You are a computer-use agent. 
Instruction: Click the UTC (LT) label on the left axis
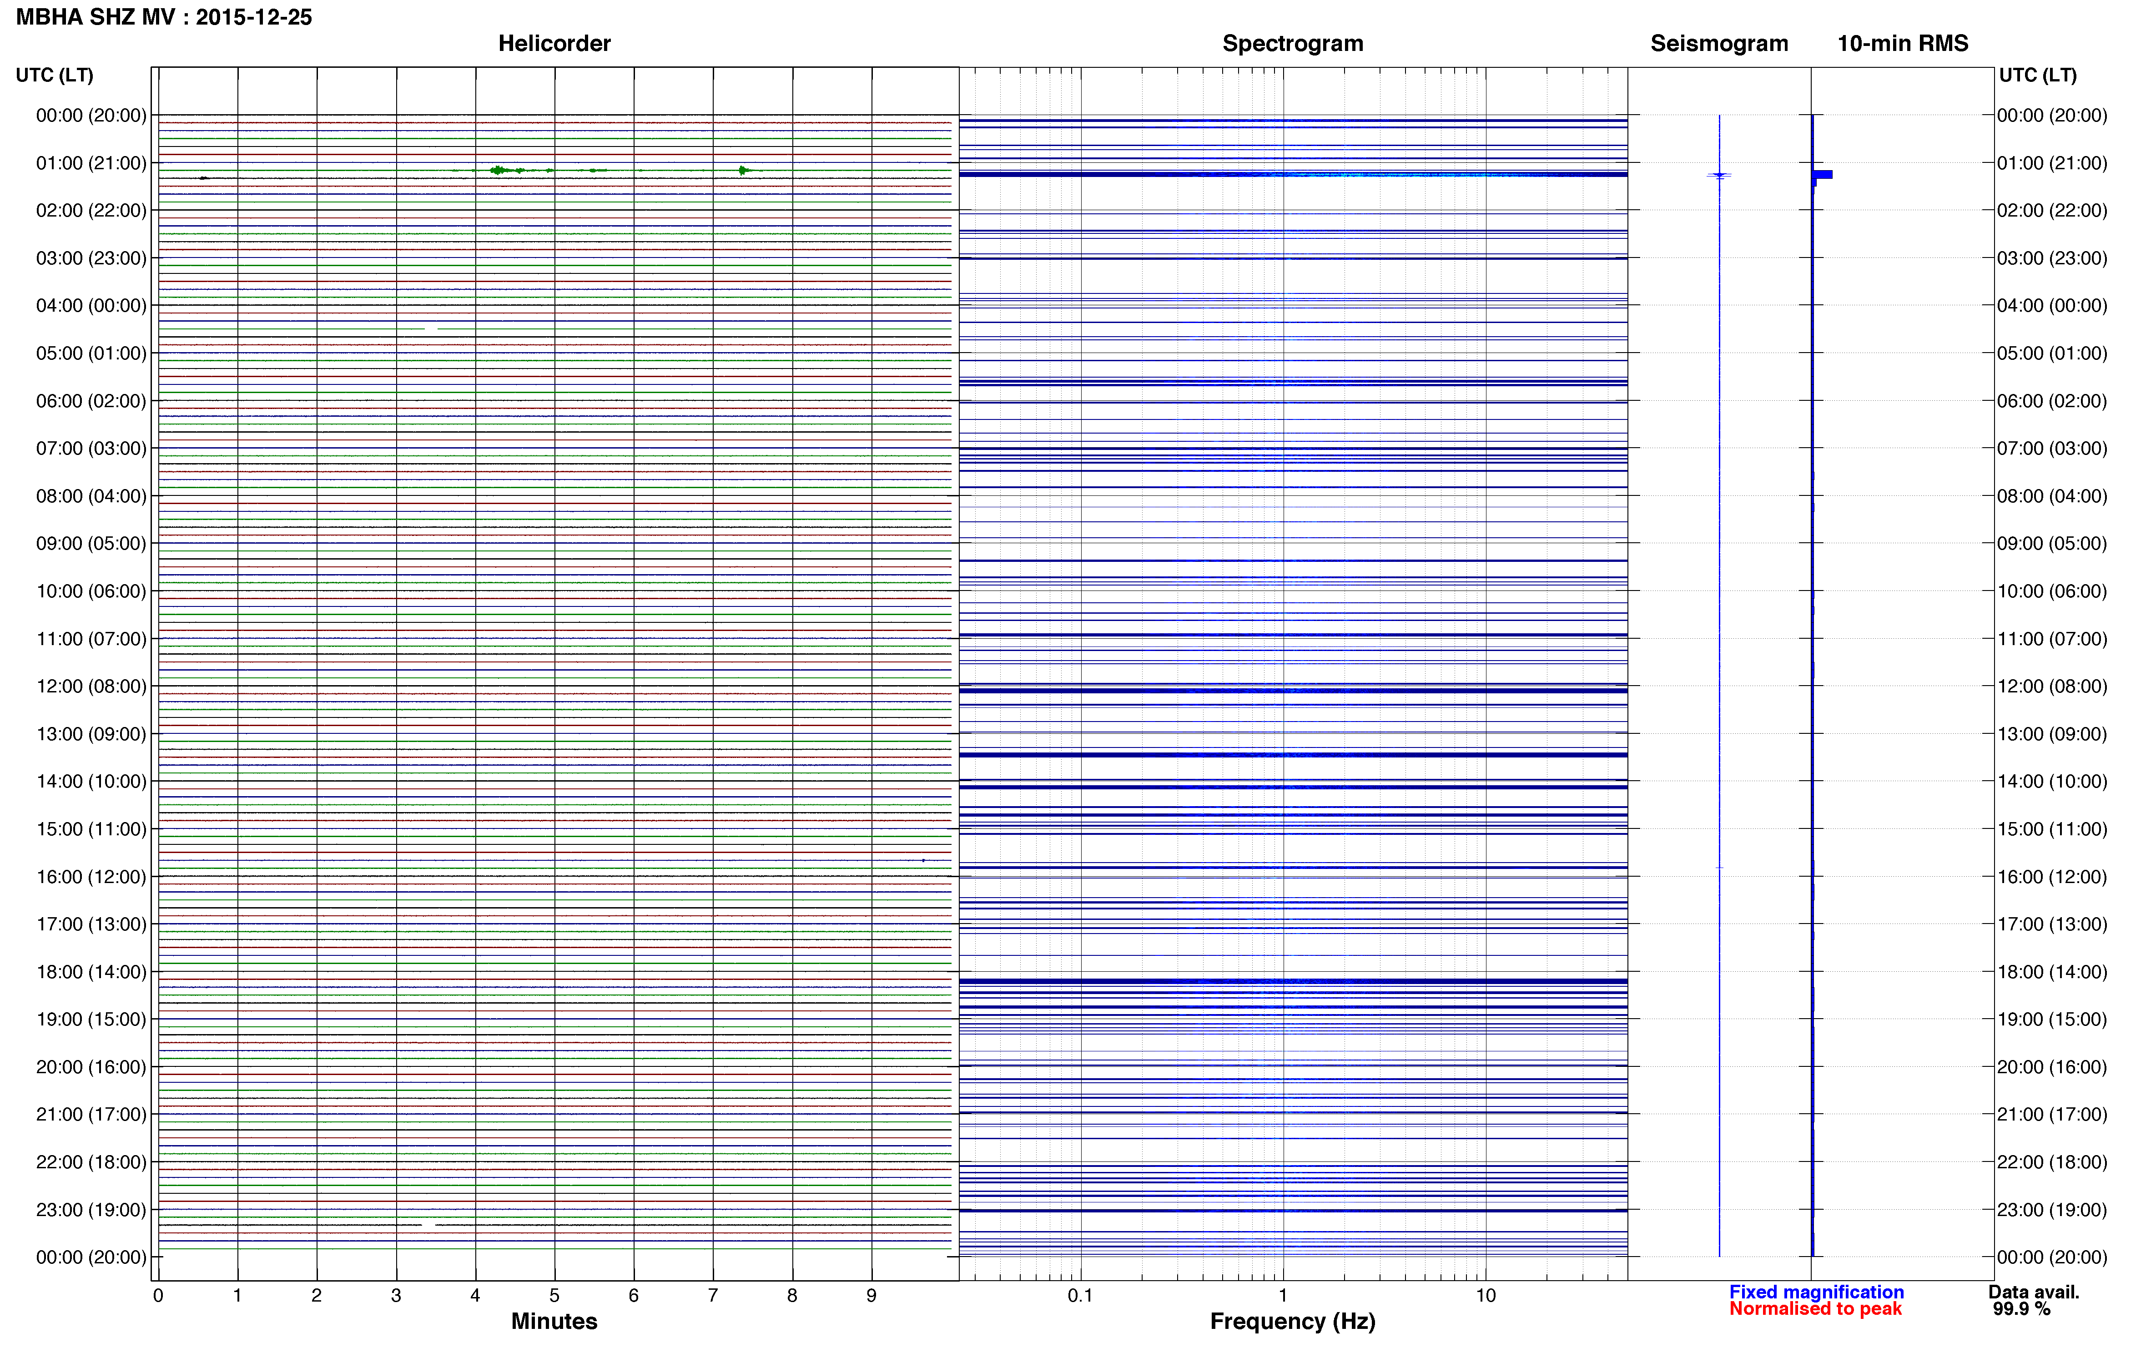point(55,75)
